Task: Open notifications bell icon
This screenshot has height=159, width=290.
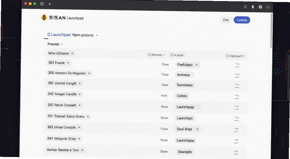Action: (x=253, y=7)
